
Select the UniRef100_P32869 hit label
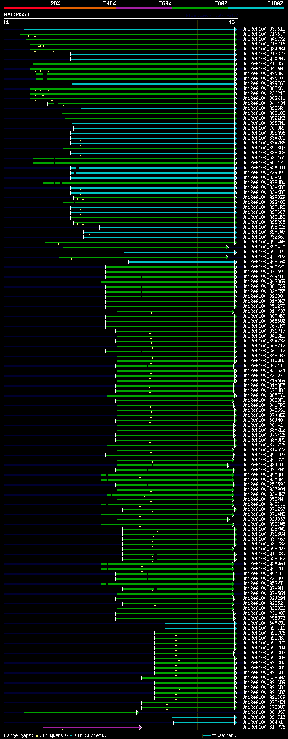[x=264, y=237]
